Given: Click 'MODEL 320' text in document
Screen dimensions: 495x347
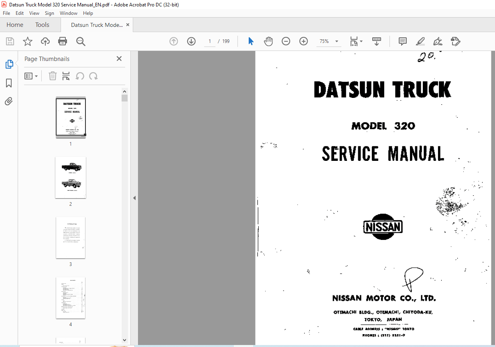Looking at the screenshot, I should coord(383,126).
